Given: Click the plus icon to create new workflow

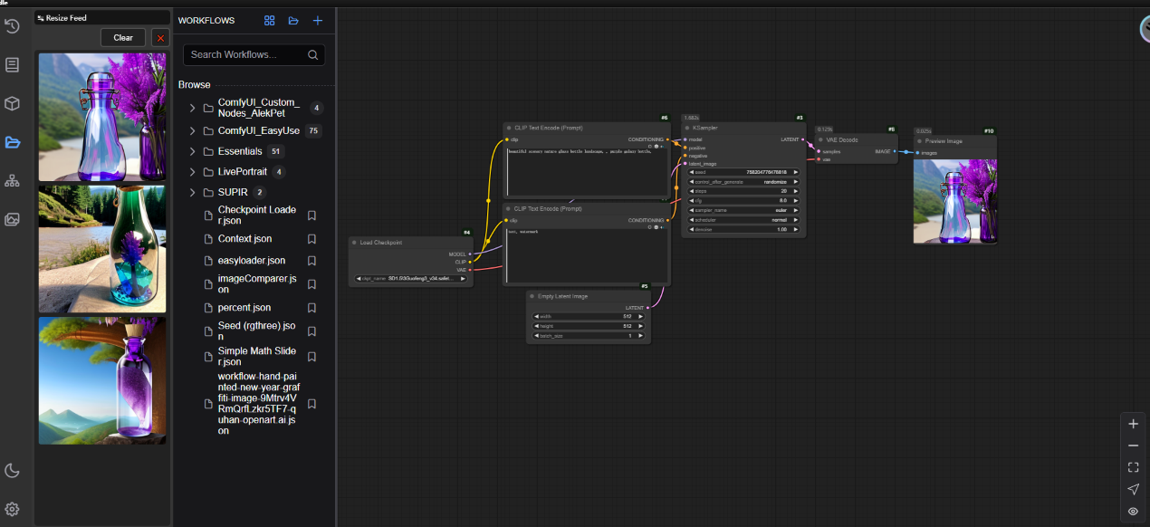Looking at the screenshot, I should click(x=317, y=21).
